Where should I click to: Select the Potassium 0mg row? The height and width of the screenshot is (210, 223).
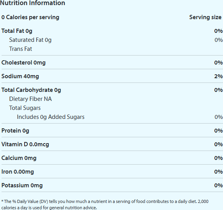tap(112, 185)
